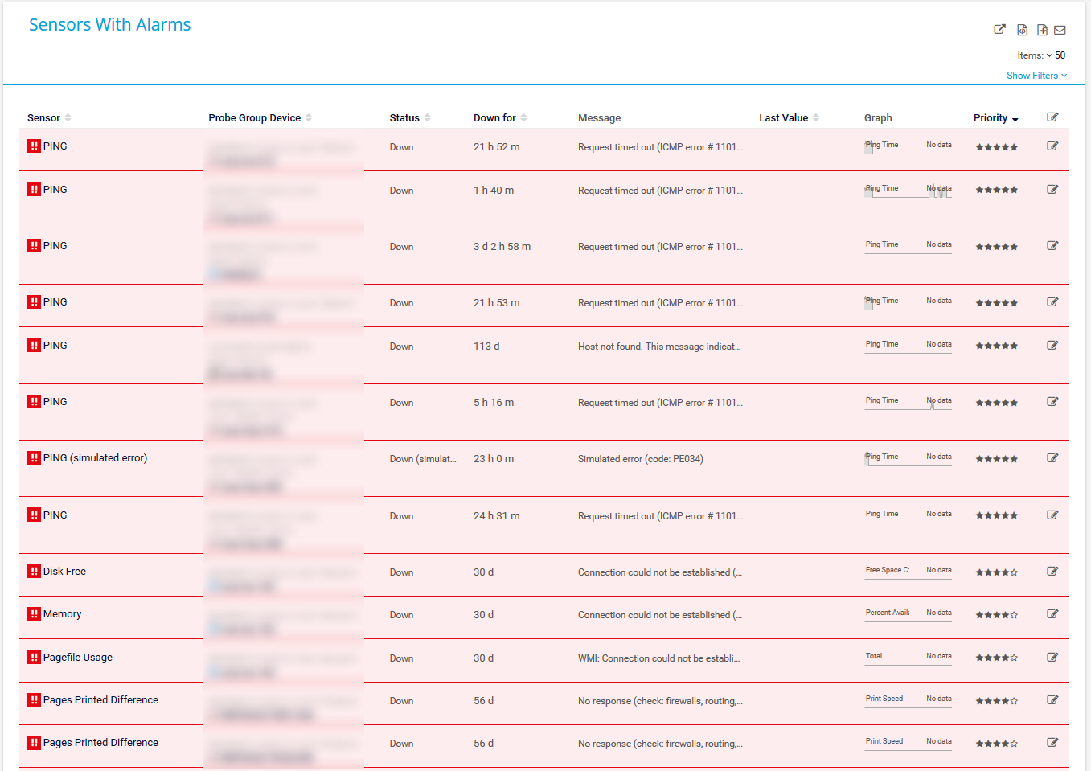
Task: Click the Ping Time graph on the first row
Action: (x=908, y=146)
